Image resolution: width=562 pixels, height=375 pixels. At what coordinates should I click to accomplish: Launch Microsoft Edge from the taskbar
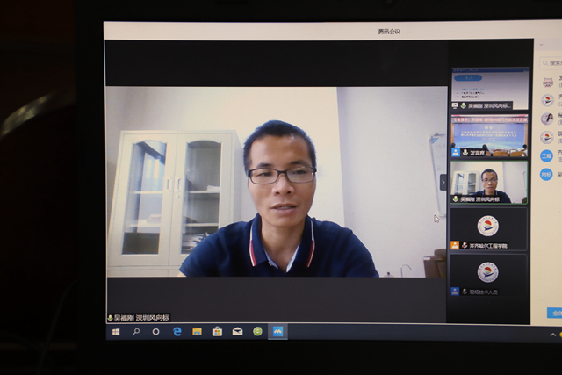pyautogui.click(x=177, y=332)
